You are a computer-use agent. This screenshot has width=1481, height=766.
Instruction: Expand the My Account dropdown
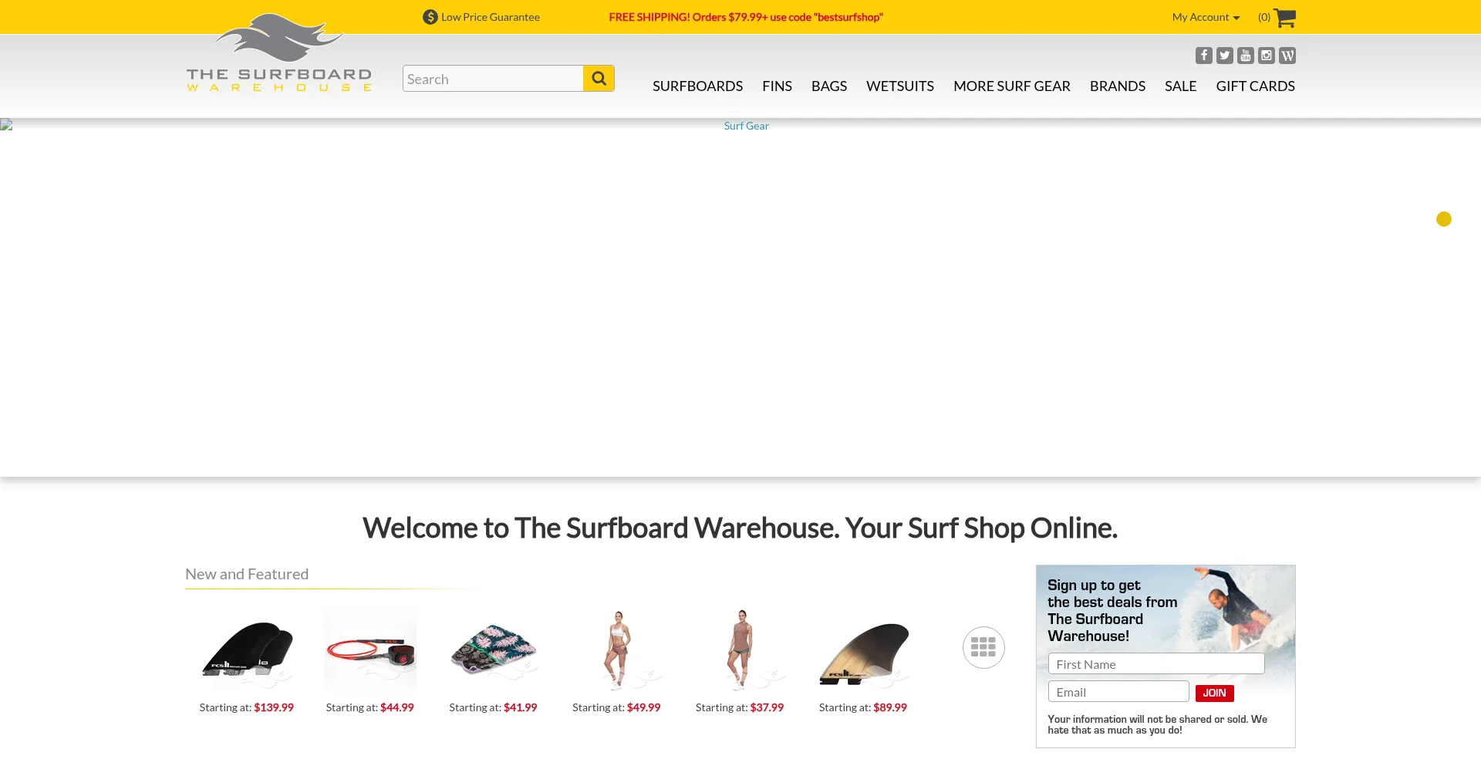(x=1206, y=17)
